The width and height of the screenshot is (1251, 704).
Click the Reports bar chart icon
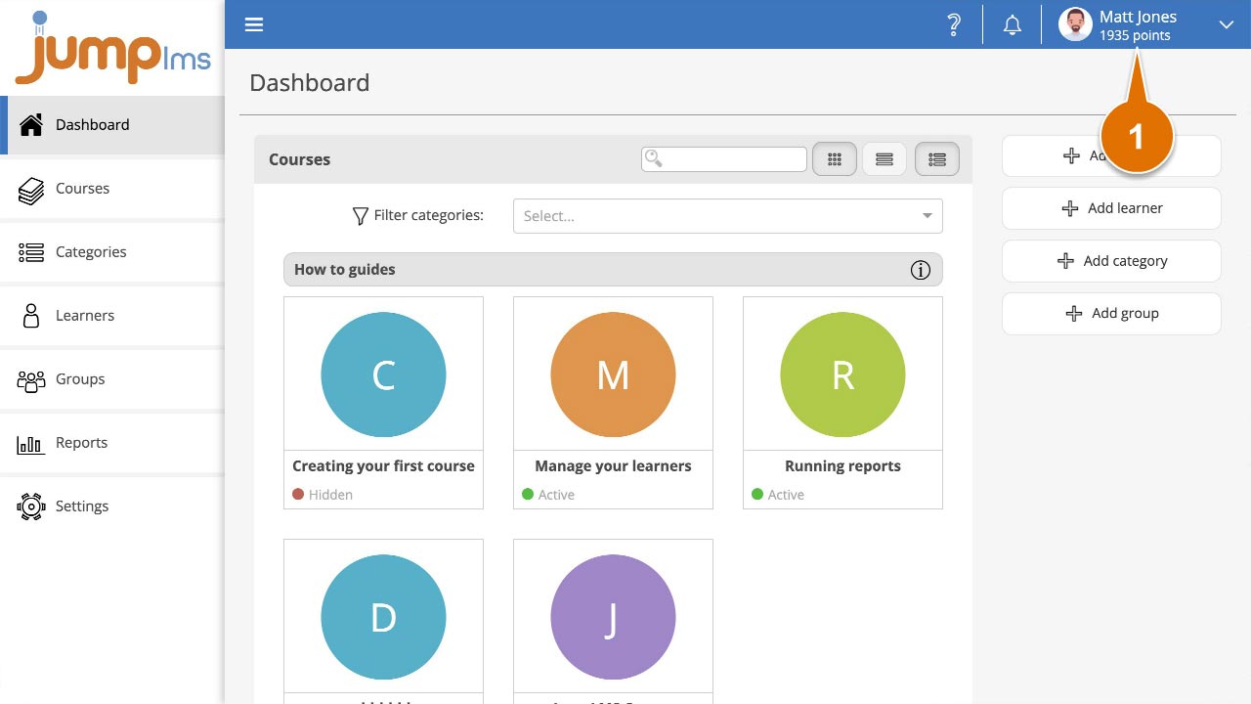[31, 444]
